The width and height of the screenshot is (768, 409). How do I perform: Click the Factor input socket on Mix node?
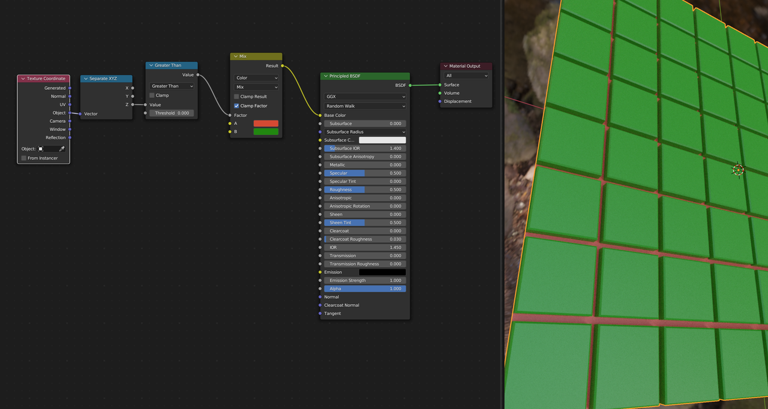click(230, 115)
